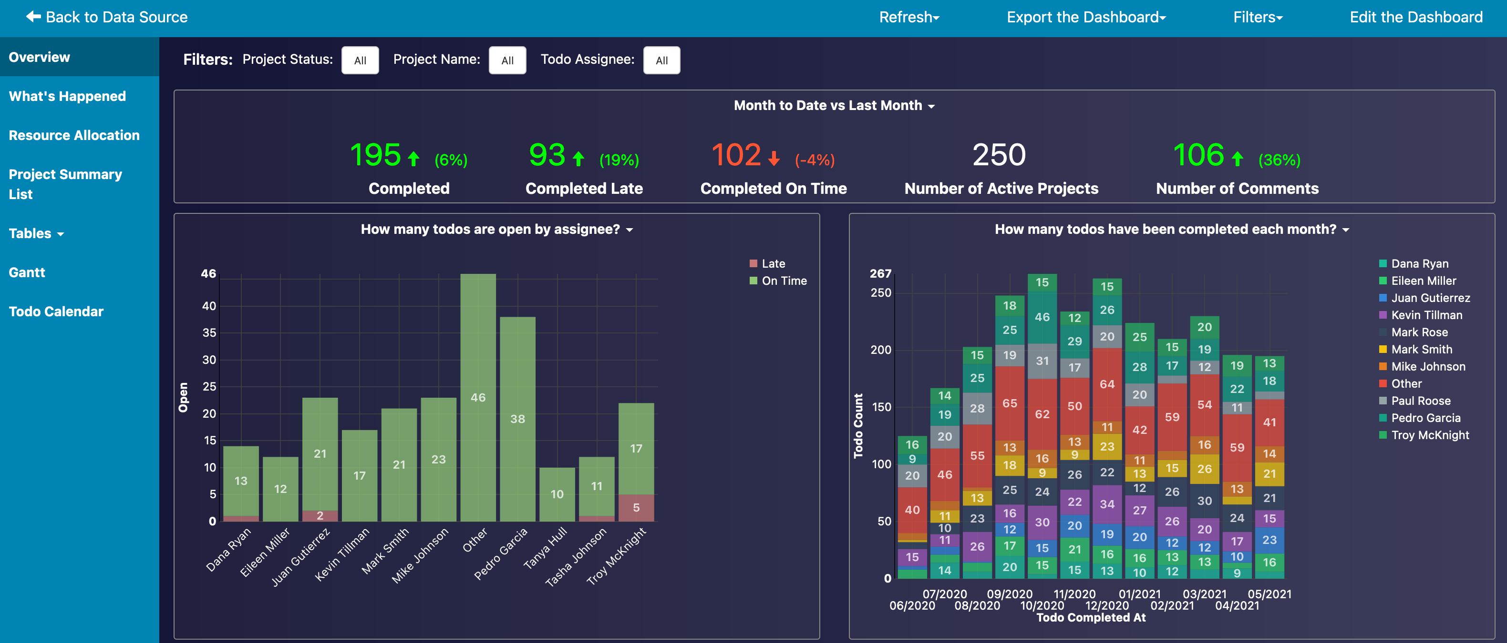
Task: Click the green up arrow beside 195 Completed
Action: 413,158
